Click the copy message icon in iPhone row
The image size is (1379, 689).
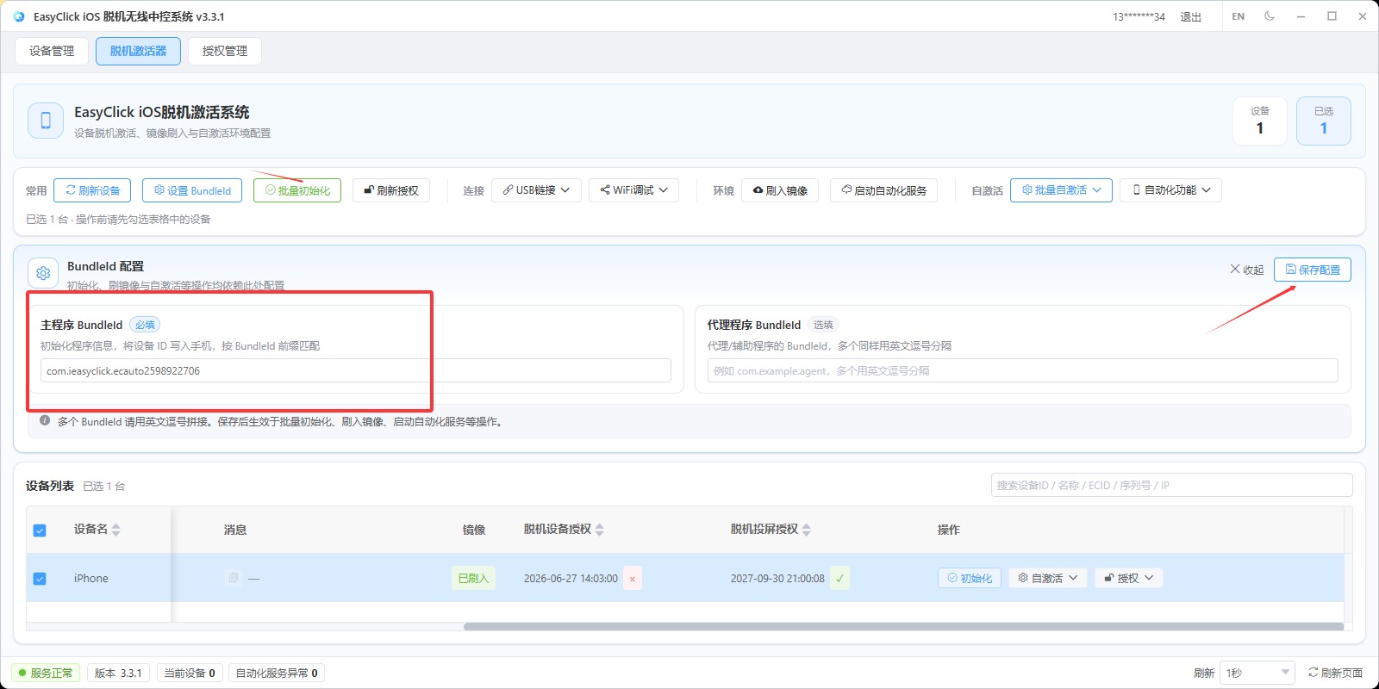(x=233, y=578)
